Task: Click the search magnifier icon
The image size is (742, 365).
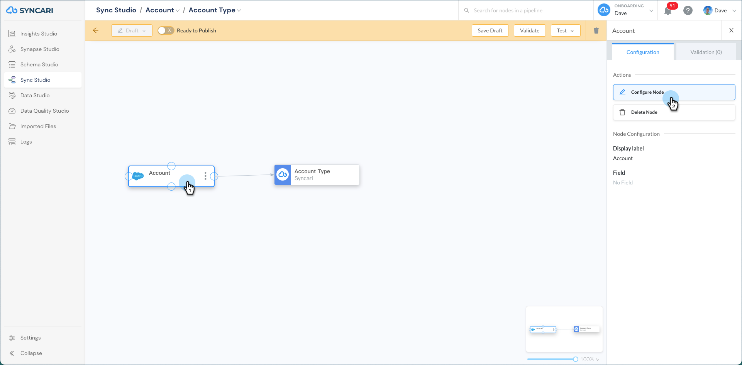Action: click(x=466, y=10)
